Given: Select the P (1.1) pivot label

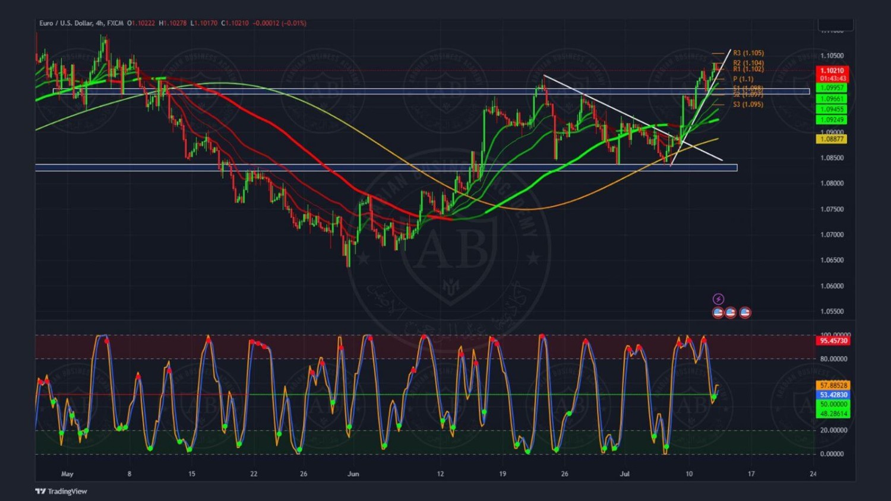Looking at the screenshot, I should pos(743,79).
